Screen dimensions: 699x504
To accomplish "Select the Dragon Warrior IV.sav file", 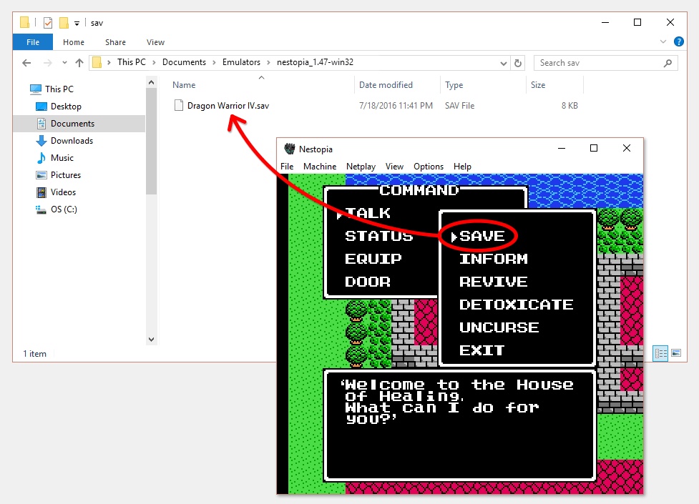I will (228, 106).
